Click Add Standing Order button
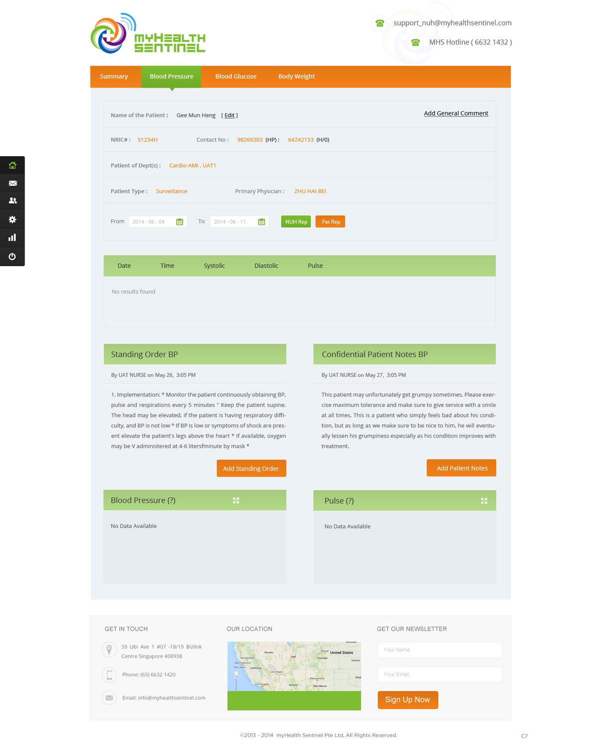 pyautogui.click(x=251, y=468)
